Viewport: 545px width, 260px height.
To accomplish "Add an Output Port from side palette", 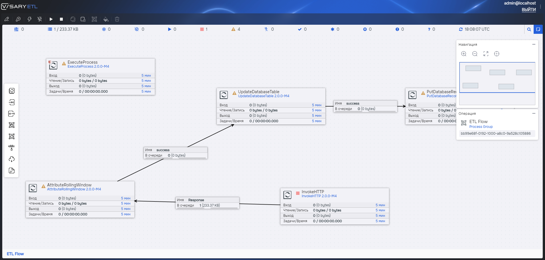I will point(12,113).
